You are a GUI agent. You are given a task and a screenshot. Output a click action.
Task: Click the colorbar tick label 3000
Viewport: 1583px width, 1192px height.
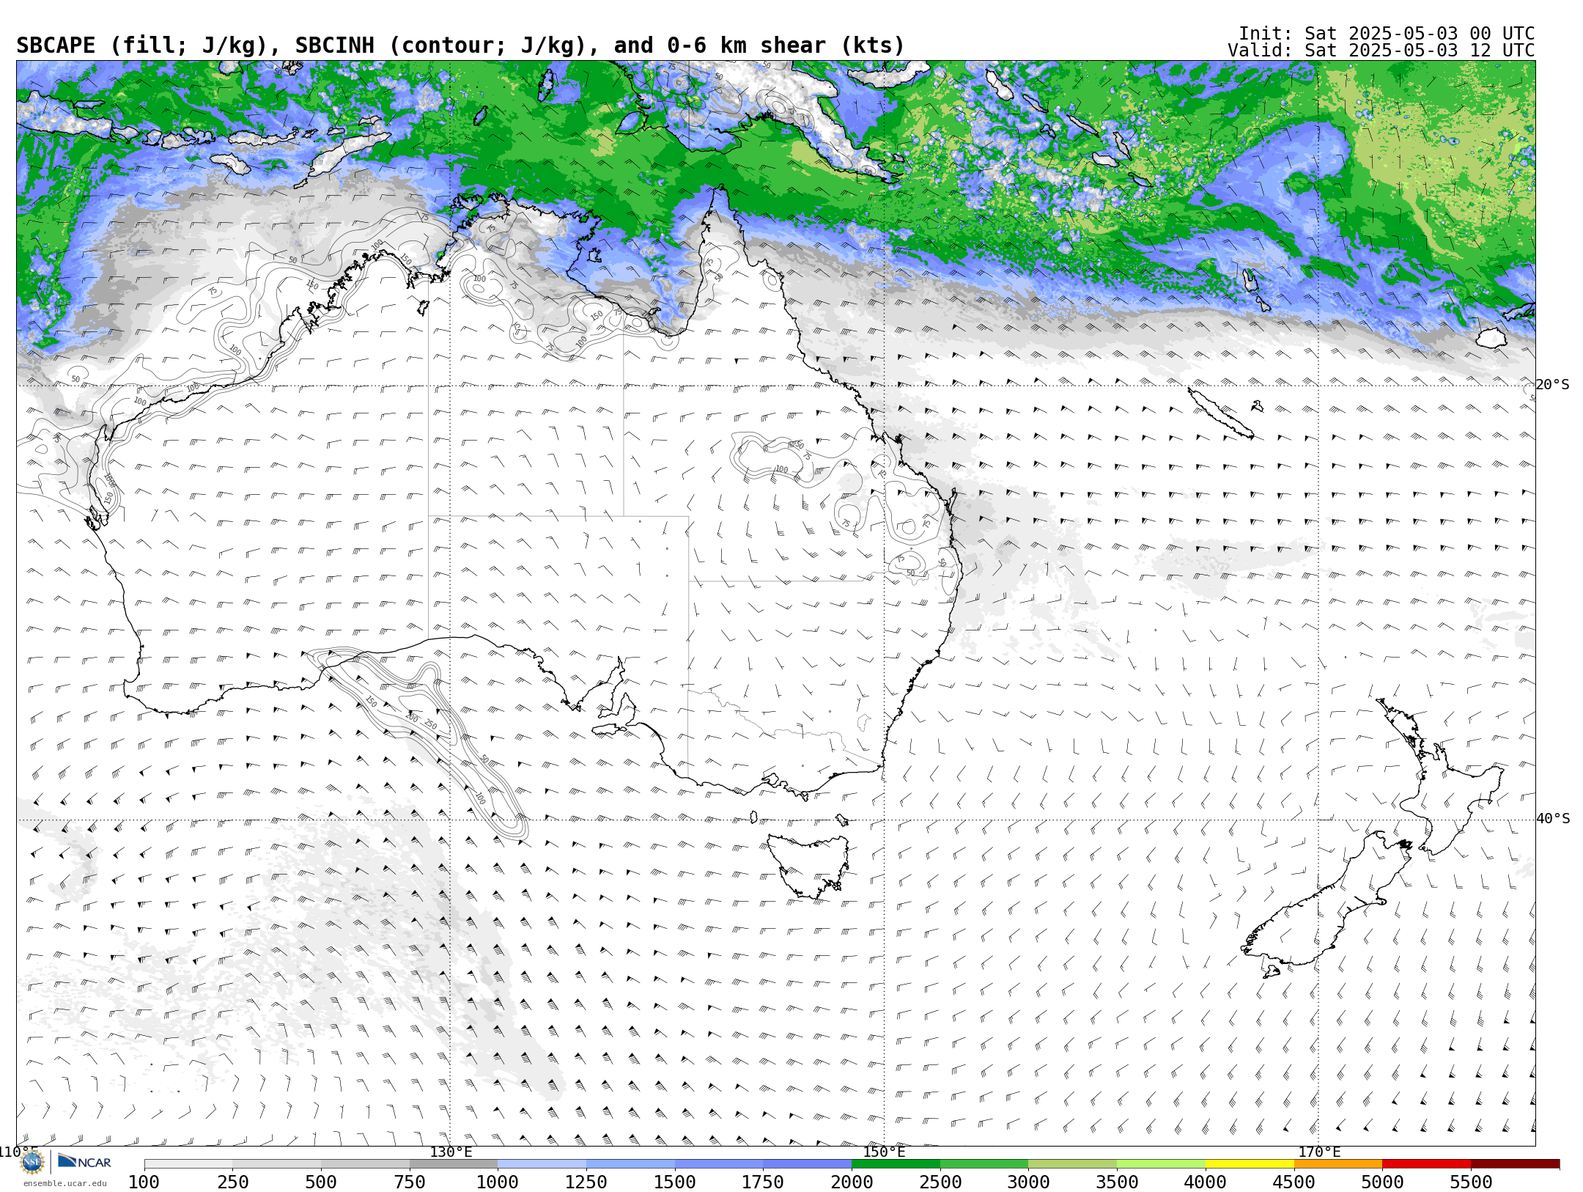(1028, 1182)
